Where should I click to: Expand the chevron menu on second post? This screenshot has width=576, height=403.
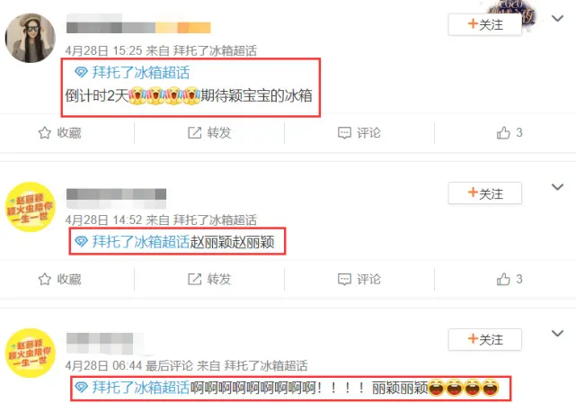[x=558, y=187]
